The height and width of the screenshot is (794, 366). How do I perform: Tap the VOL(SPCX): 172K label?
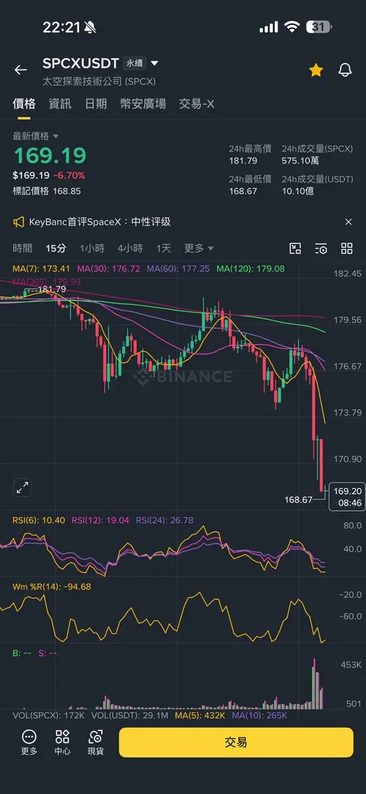pyautogui.click(x=48, y=715)
